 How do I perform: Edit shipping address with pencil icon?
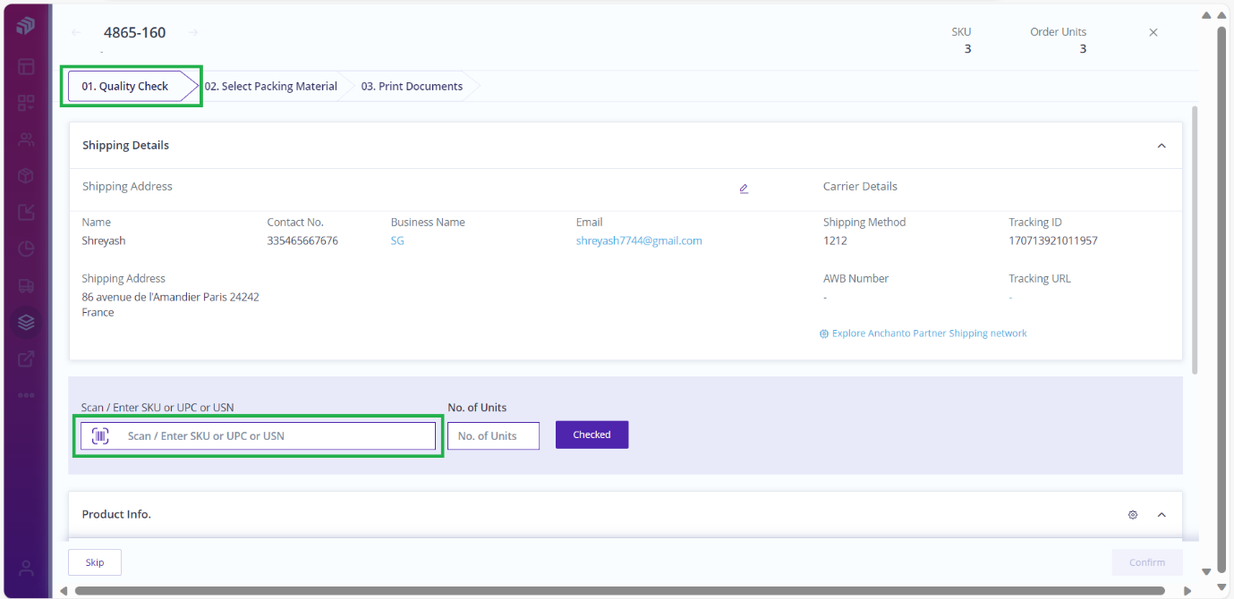coord(744,189)
